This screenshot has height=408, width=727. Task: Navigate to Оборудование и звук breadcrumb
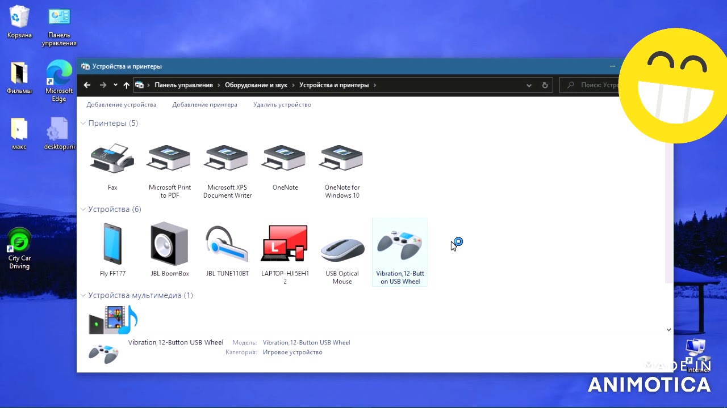(x=256, y=85)
